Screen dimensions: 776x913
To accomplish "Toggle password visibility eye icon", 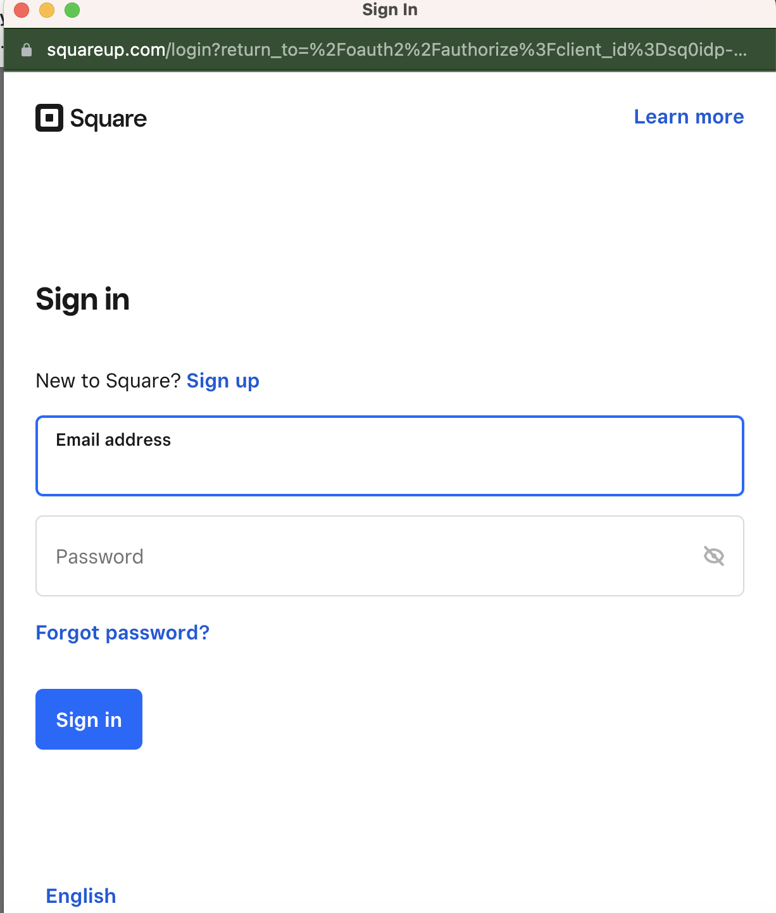I will pyautogui.click(x=713, y=556).
